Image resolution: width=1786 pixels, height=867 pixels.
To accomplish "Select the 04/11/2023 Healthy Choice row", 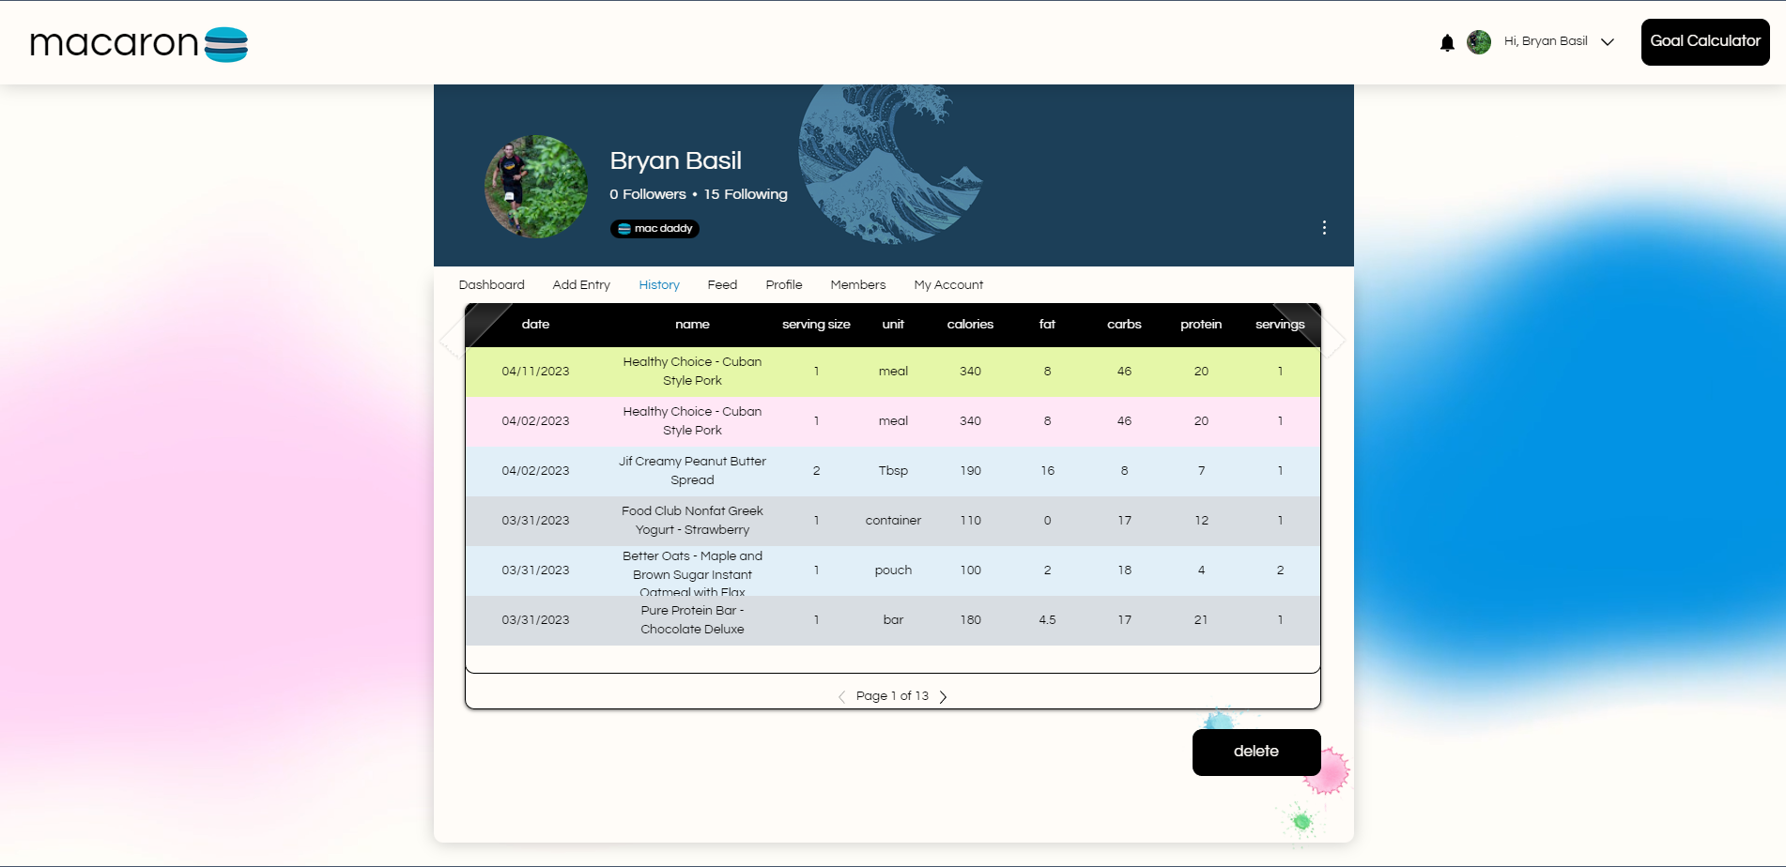I will pyautogui.click(x=893, y=372).
